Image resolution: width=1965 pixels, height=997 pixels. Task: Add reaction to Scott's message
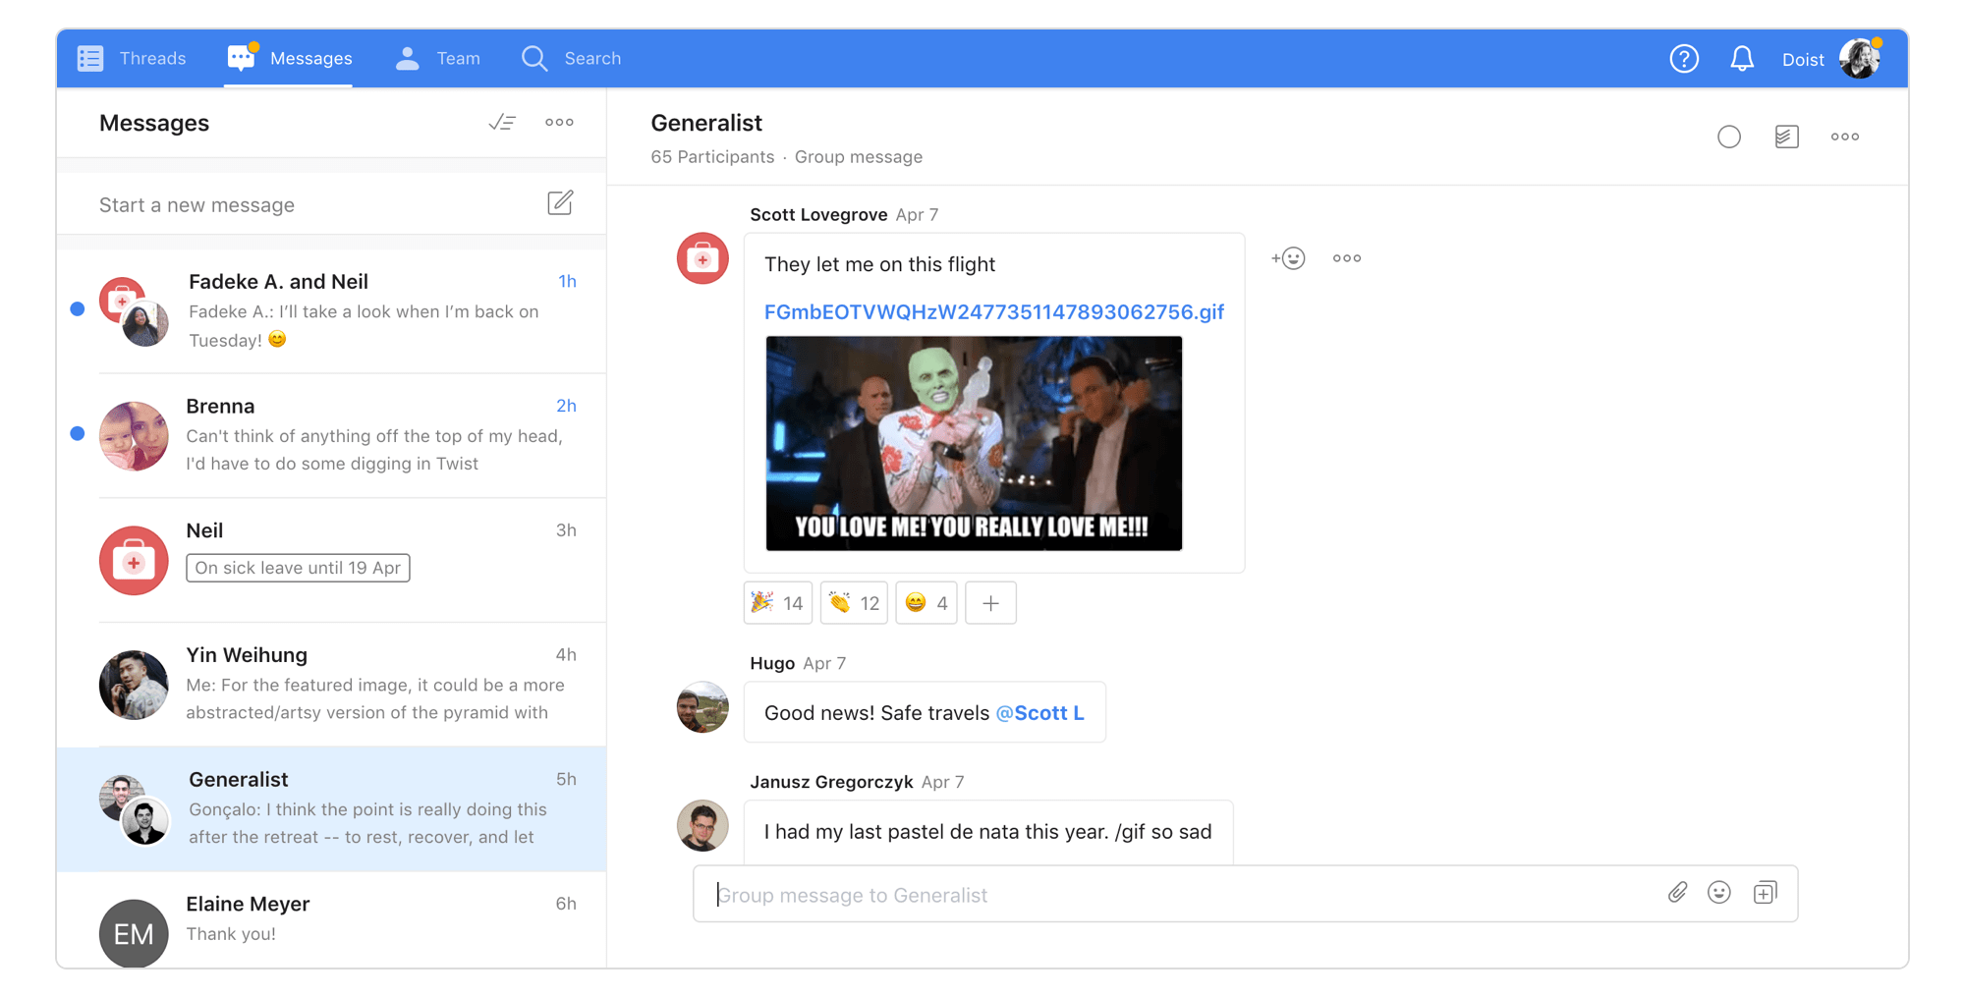click(1288, 258)
